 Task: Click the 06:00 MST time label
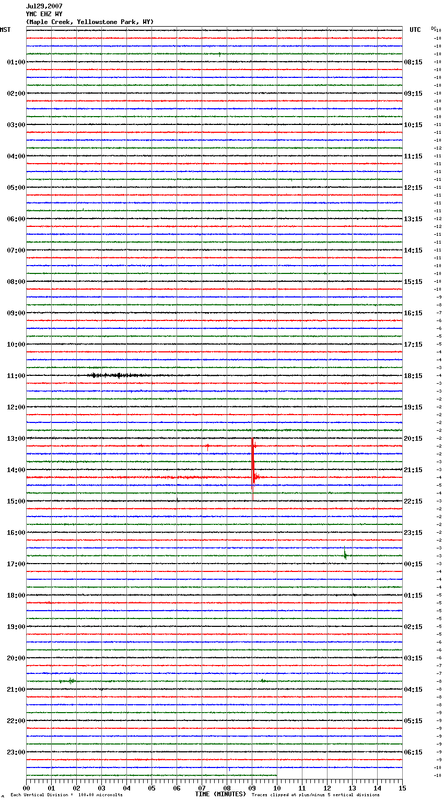tap(16, 219)
